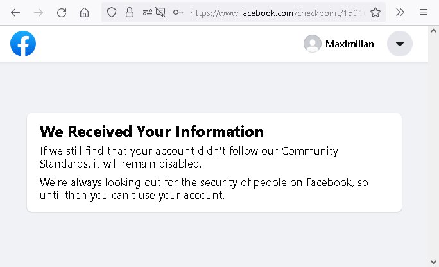Click the forward navigation arrow
This screenshot has height=267, width=439.
pos(39,13)
